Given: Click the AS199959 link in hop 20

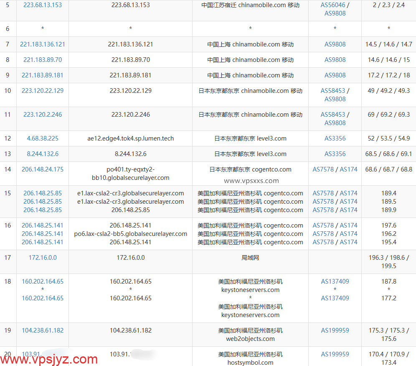Looking at the screenshot, I should coord(335,354).
